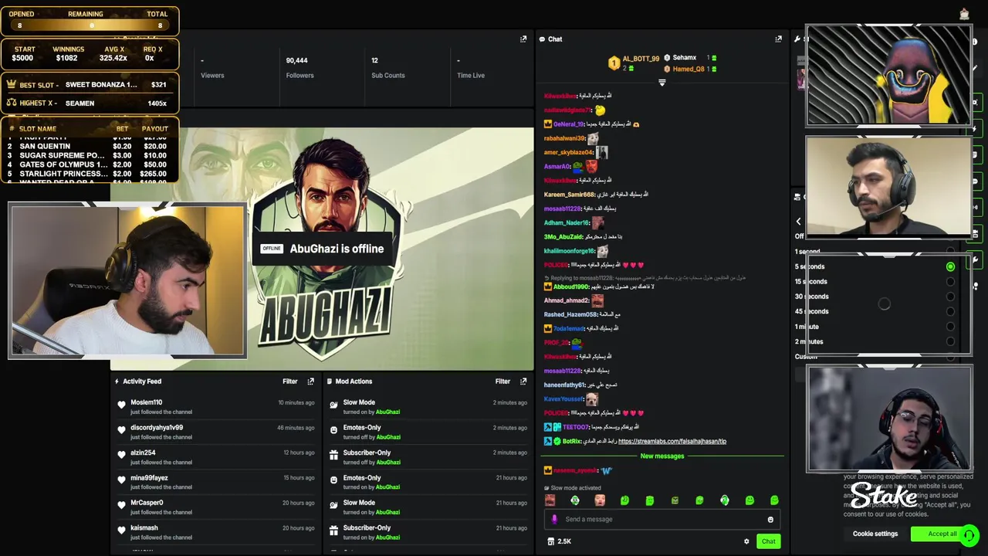Viewport: 988px width, 556px height.
Task: Jump to New messages divider in chat
Action: pyautogui.click(x=662, y=456)
